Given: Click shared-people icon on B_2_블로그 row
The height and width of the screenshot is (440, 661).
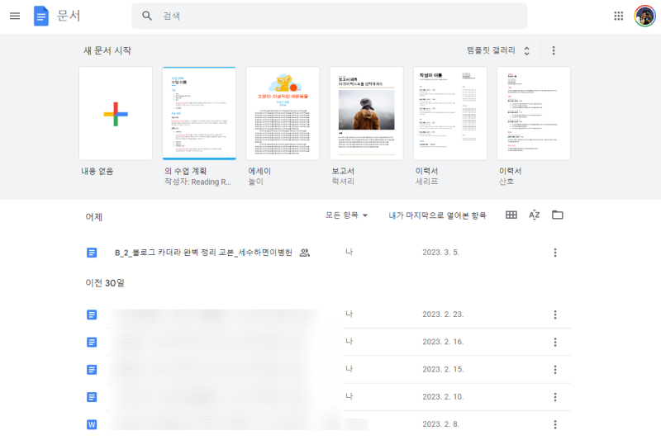Looking at the screenshot, I should [x=304, y=253].
